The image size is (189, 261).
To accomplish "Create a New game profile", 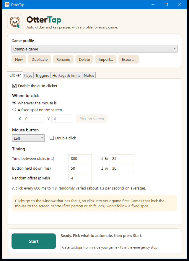I will coord(19,59).
